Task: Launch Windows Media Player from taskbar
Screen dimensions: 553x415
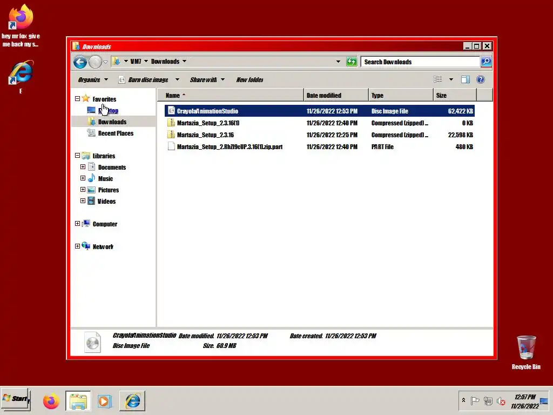Action: click(104, 401)
